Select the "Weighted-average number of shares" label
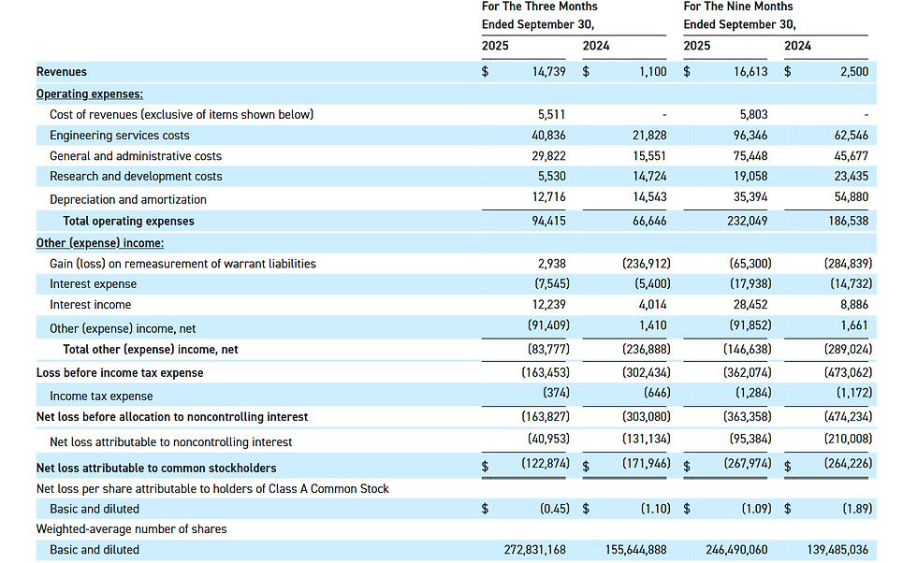 pos(132,529)
